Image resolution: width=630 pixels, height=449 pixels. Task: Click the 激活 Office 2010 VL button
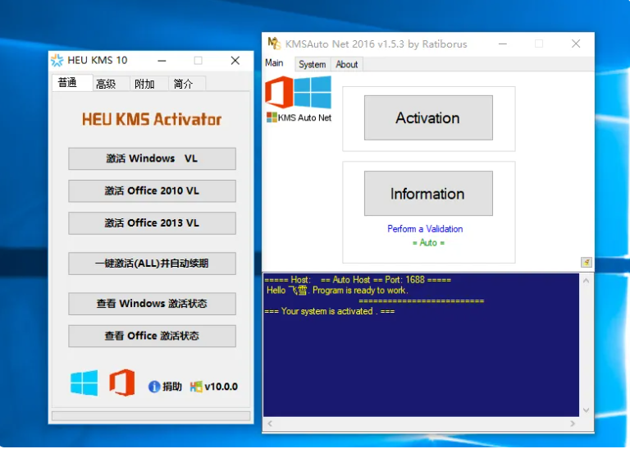pos(152,191)
